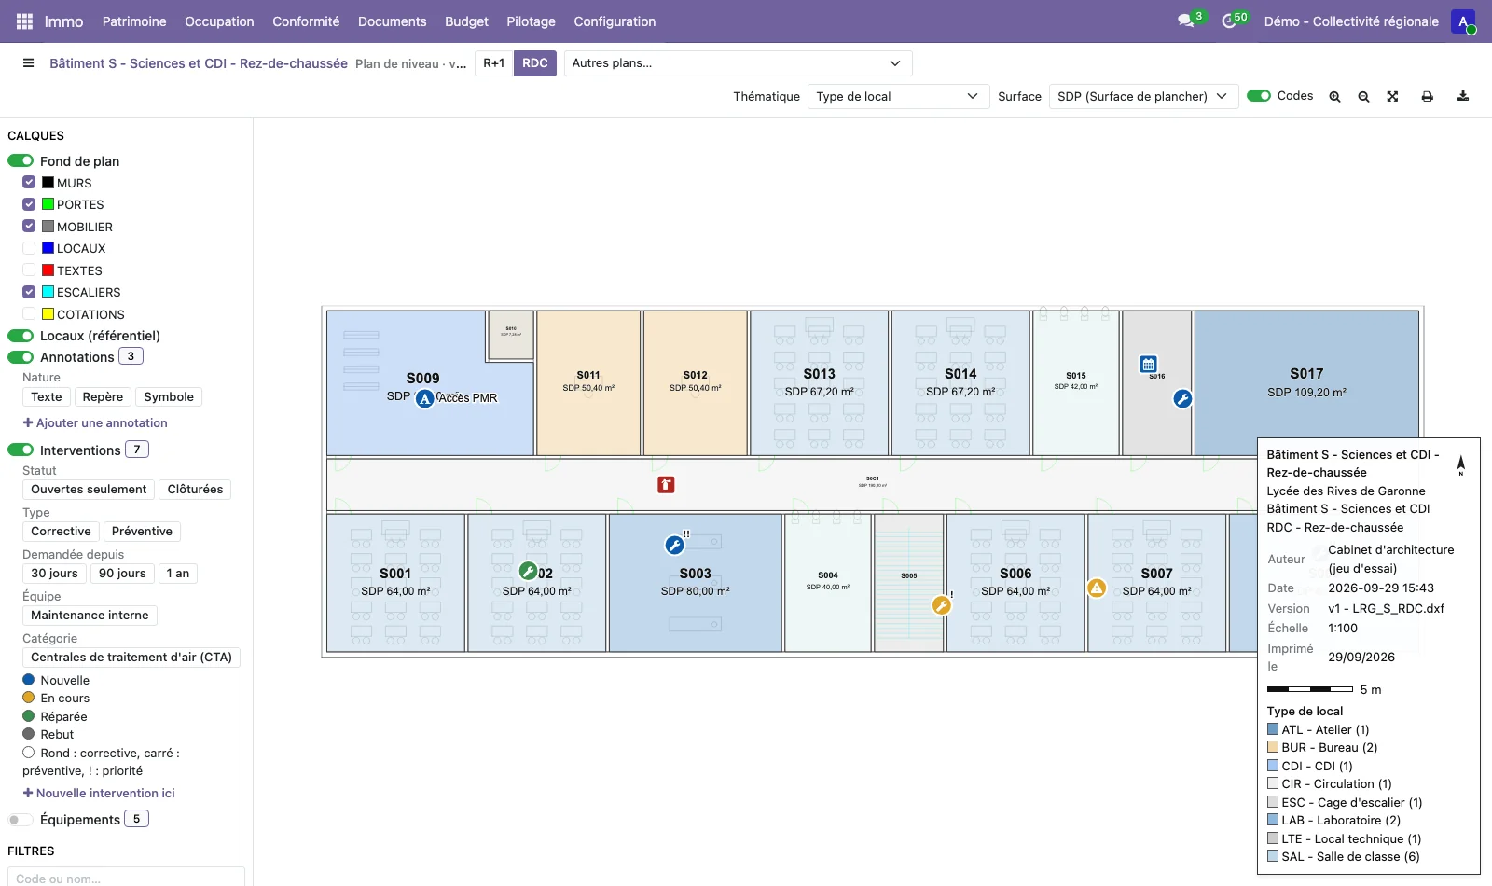Check the TEXTES layer checkbox
Screen dimensions: 1492x886
pos(29,270)
